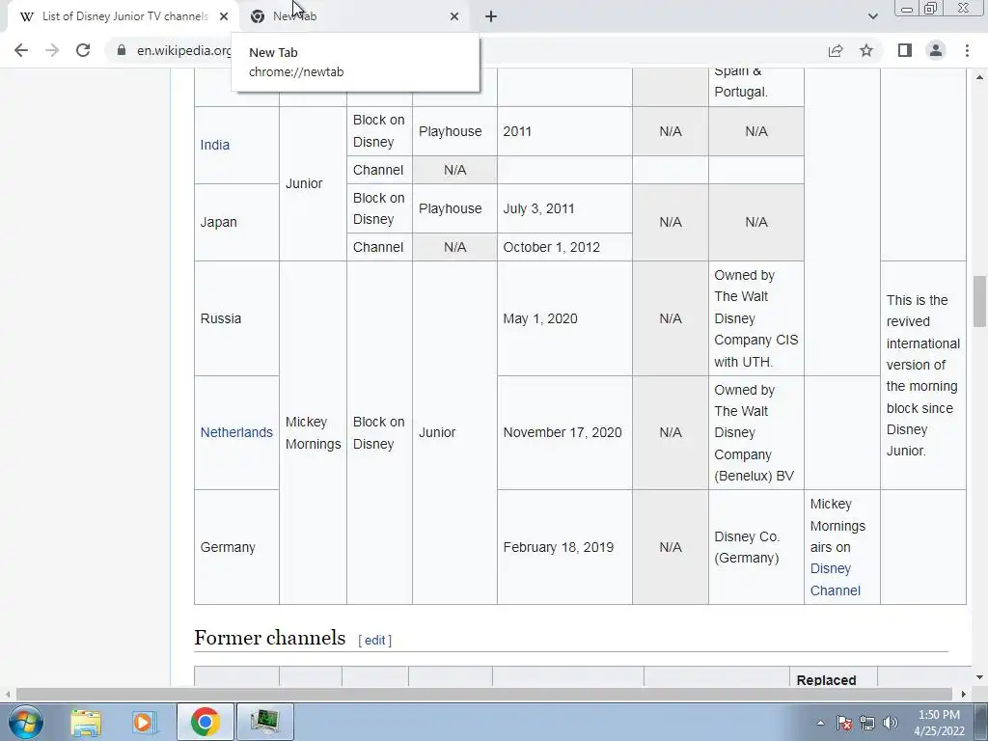The image size is (988, 741).
Task: Click scroll down arrow on scrollbar
Action: pos(979,678)
